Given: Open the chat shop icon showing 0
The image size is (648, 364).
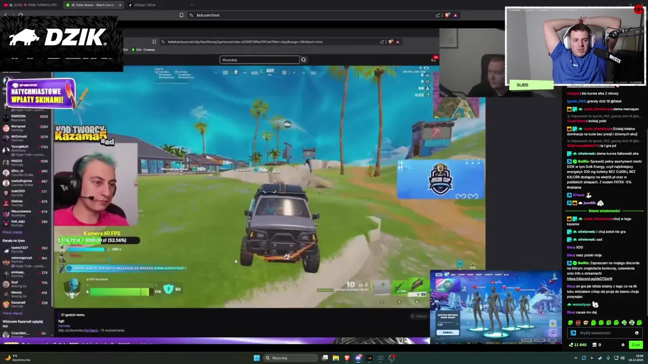Looking at the screenshot, I should tap(597, 345).
